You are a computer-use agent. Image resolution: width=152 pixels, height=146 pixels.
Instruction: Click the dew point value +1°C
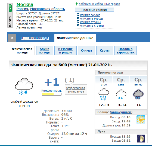(66, 126)
